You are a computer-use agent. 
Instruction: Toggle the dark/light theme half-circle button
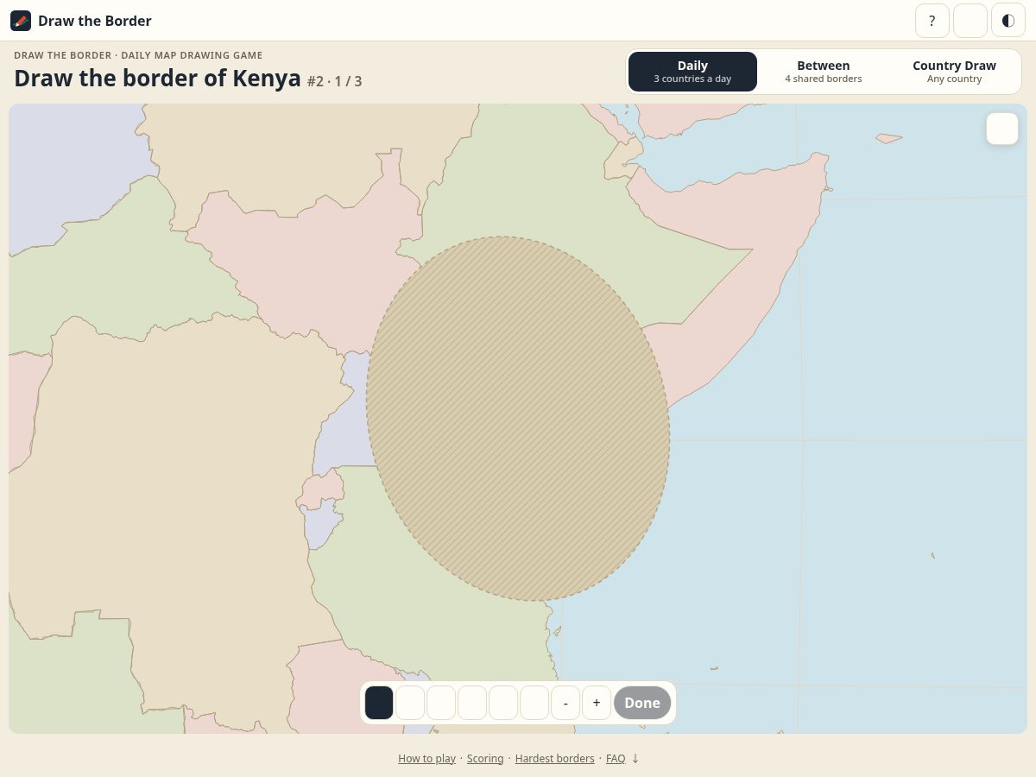point(1008,21)
